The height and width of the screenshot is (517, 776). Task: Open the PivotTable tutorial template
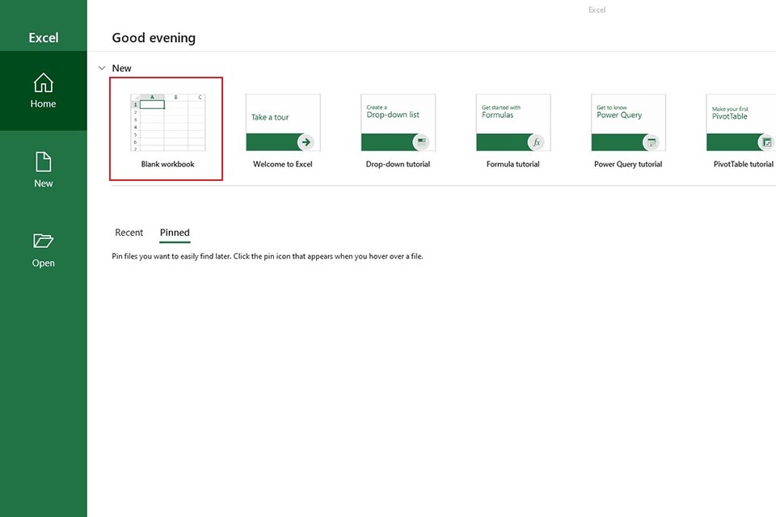741,131
